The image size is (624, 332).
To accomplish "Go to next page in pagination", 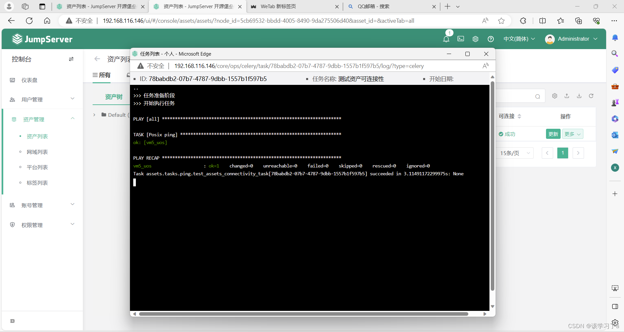I will 578,153.
